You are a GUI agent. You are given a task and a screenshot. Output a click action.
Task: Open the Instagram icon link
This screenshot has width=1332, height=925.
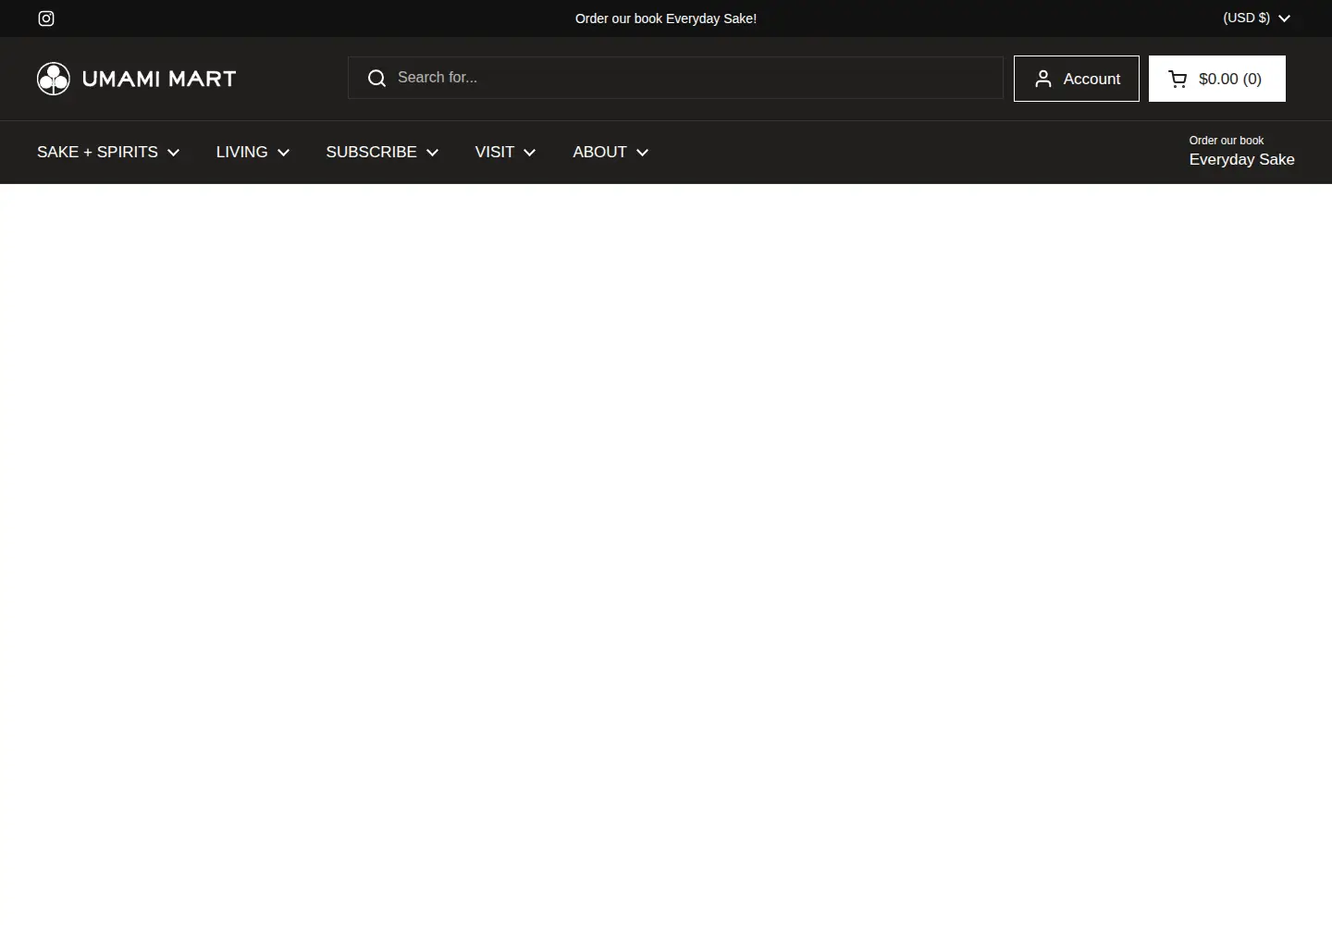[x=46, y=18]
